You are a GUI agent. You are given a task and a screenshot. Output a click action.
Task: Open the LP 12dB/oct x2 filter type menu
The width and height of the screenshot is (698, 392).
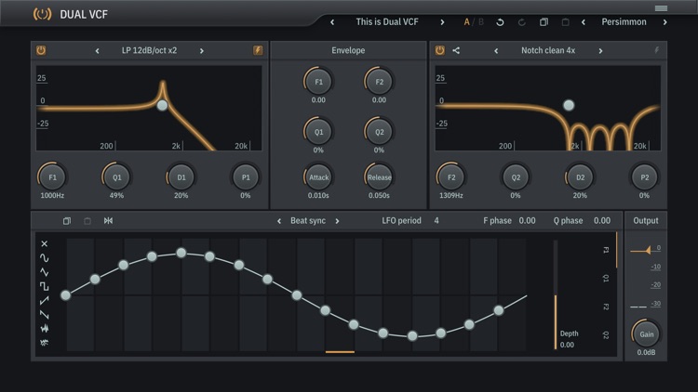(149, 51)
